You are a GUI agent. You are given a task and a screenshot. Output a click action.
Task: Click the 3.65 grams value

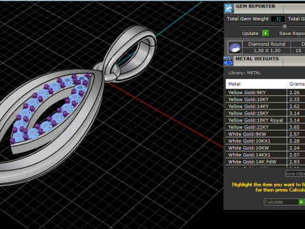294,127
